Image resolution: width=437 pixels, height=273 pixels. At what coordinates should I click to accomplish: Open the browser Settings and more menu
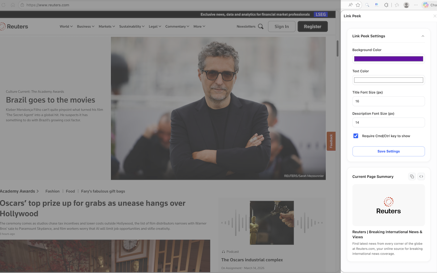[x=416, y=5]
